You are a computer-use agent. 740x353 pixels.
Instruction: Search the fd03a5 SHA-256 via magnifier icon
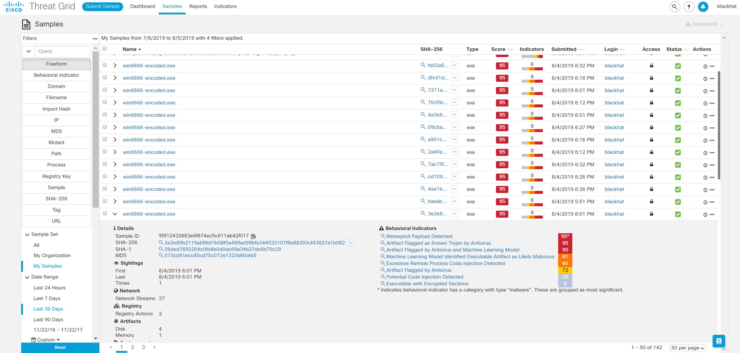coord(423,65)
